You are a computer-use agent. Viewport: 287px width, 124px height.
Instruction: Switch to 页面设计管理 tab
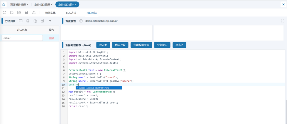pyautogui.click(x=18, y=4)
